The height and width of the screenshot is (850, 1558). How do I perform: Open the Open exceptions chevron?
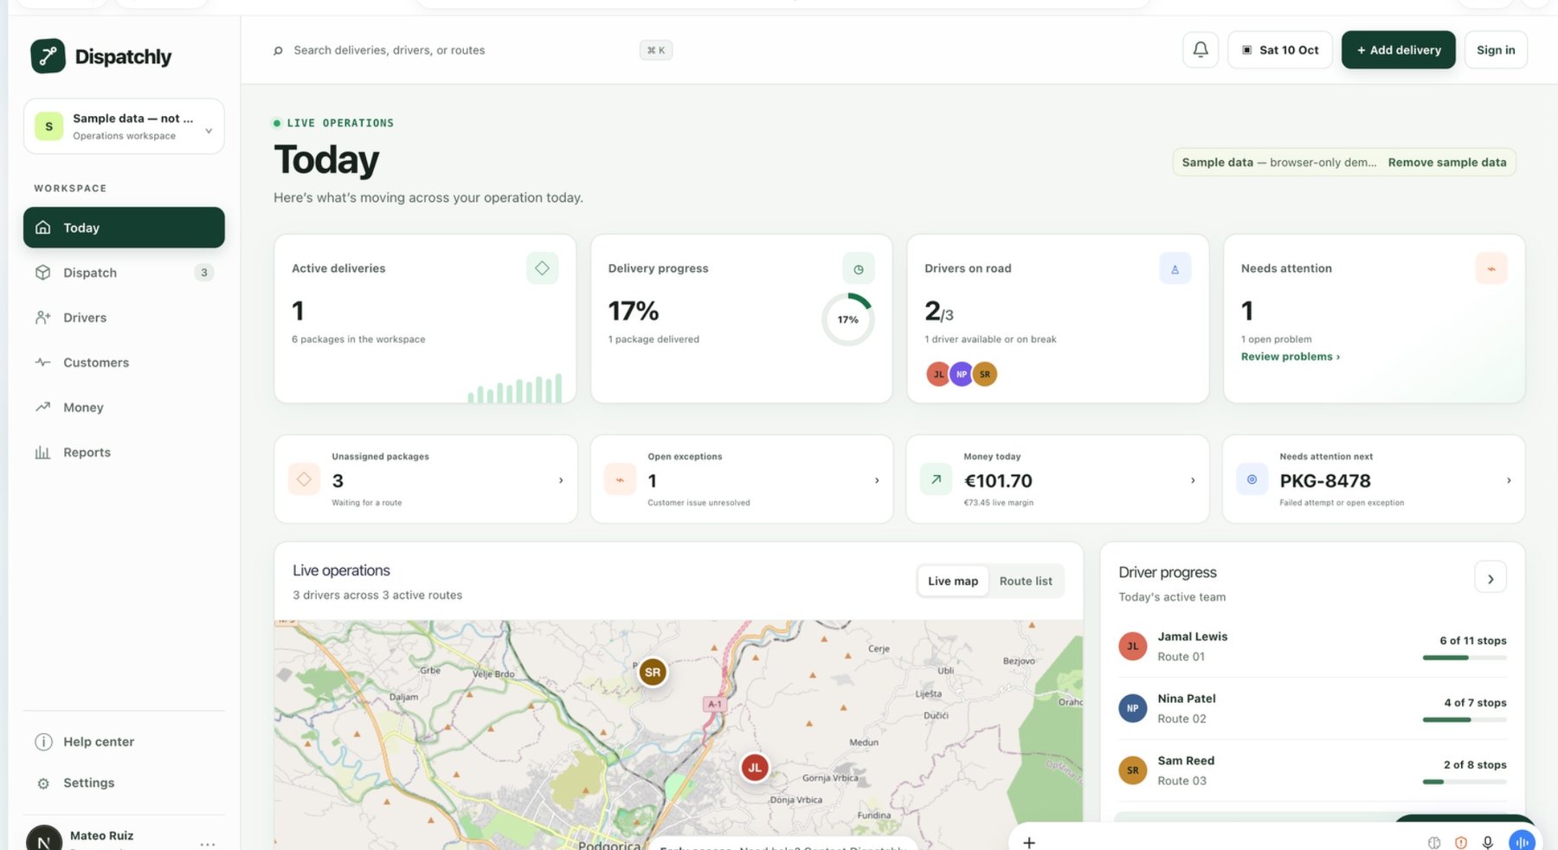coord(877,480)
